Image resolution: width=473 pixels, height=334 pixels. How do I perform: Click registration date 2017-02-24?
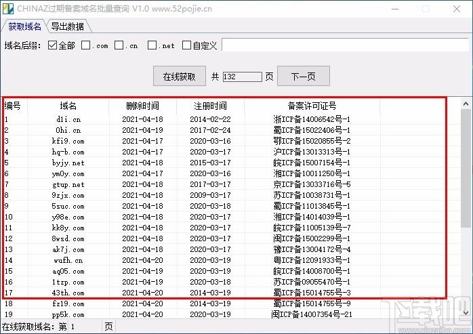[210, 130]
